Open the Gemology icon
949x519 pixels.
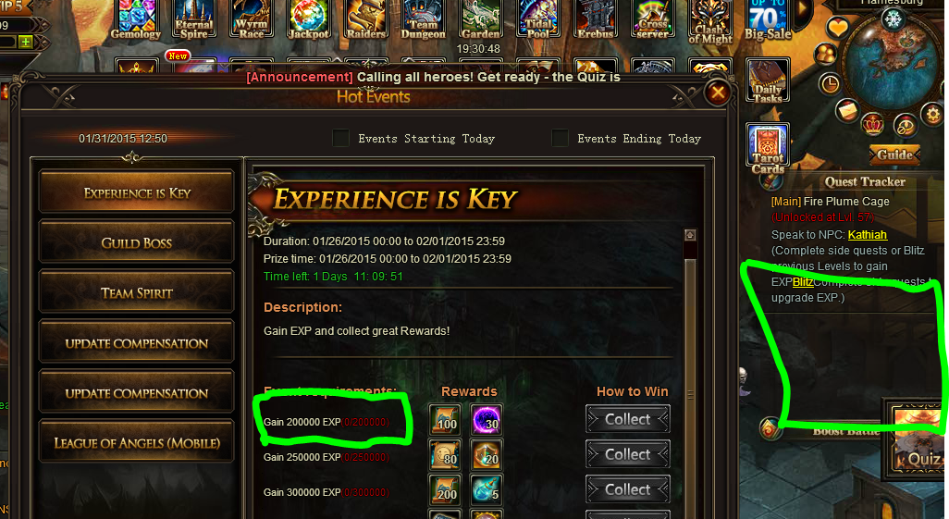coord(136,19)
